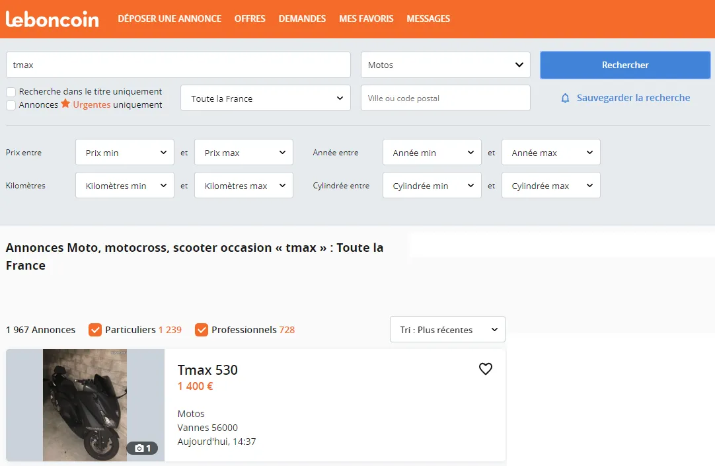This screenshot has width=715, height=466.
Task: Open the Prix max dropdown
Action: click(x=243, y=152)
